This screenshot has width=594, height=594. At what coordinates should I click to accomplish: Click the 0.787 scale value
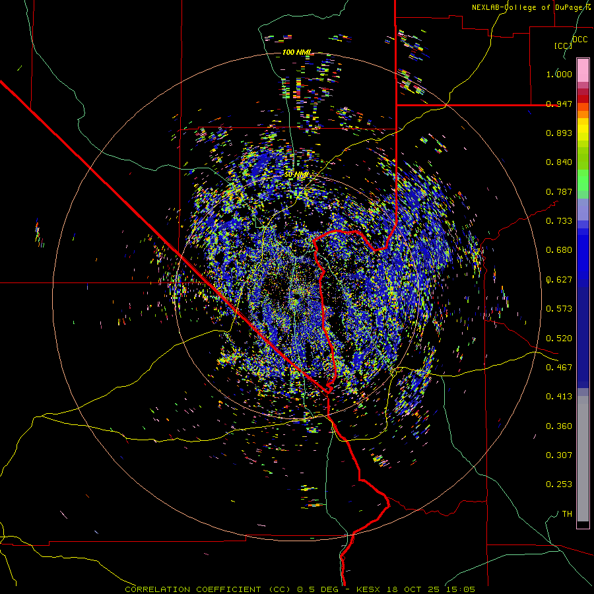[559, 191]
